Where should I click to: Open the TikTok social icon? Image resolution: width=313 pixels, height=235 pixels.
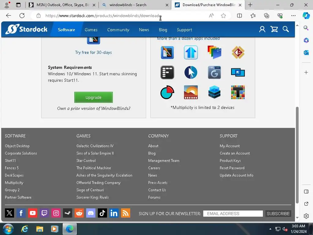click(x=102, y=213)
